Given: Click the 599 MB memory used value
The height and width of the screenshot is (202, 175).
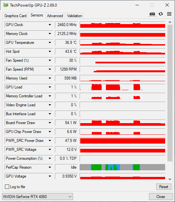Looking at the screenshot, I should (66, 78).
